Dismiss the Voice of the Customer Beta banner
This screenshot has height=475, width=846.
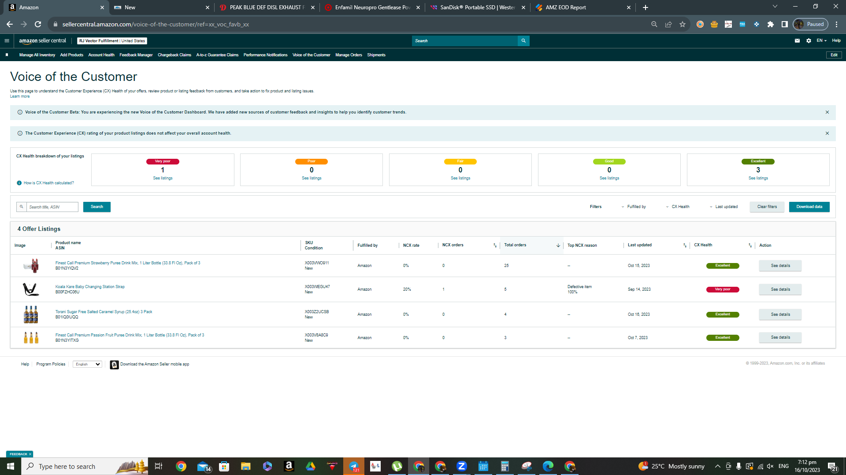(x=827, y=112)
